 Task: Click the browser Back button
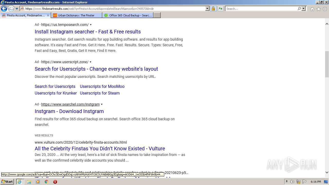click(4, 9)
